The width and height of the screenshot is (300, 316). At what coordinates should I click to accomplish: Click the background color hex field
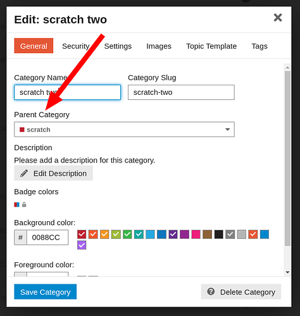pos(47,238)
